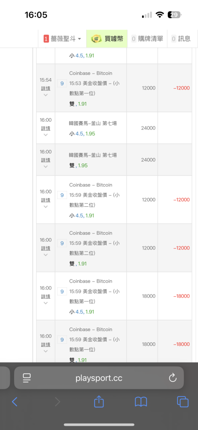Open Safari tabs overview icon
The width and height of the screenshot is (198, 430).
click(x=183, y=402)
